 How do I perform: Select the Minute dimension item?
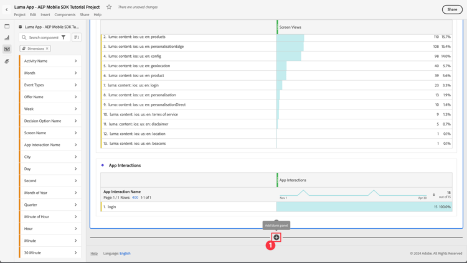pyautogui.click(x=50, y=241)
